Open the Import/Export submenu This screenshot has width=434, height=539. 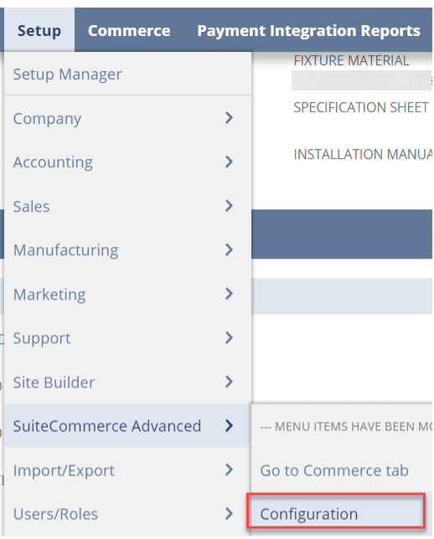(127, 470)
